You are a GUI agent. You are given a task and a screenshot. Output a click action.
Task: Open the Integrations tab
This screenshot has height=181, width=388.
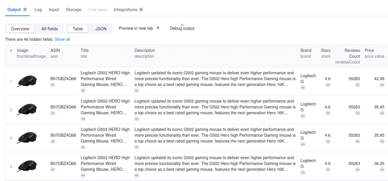pos(129,10)
